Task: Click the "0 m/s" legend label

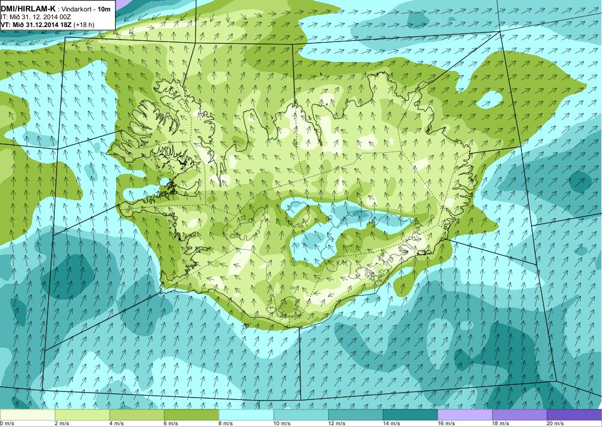Action: [7, 423]
